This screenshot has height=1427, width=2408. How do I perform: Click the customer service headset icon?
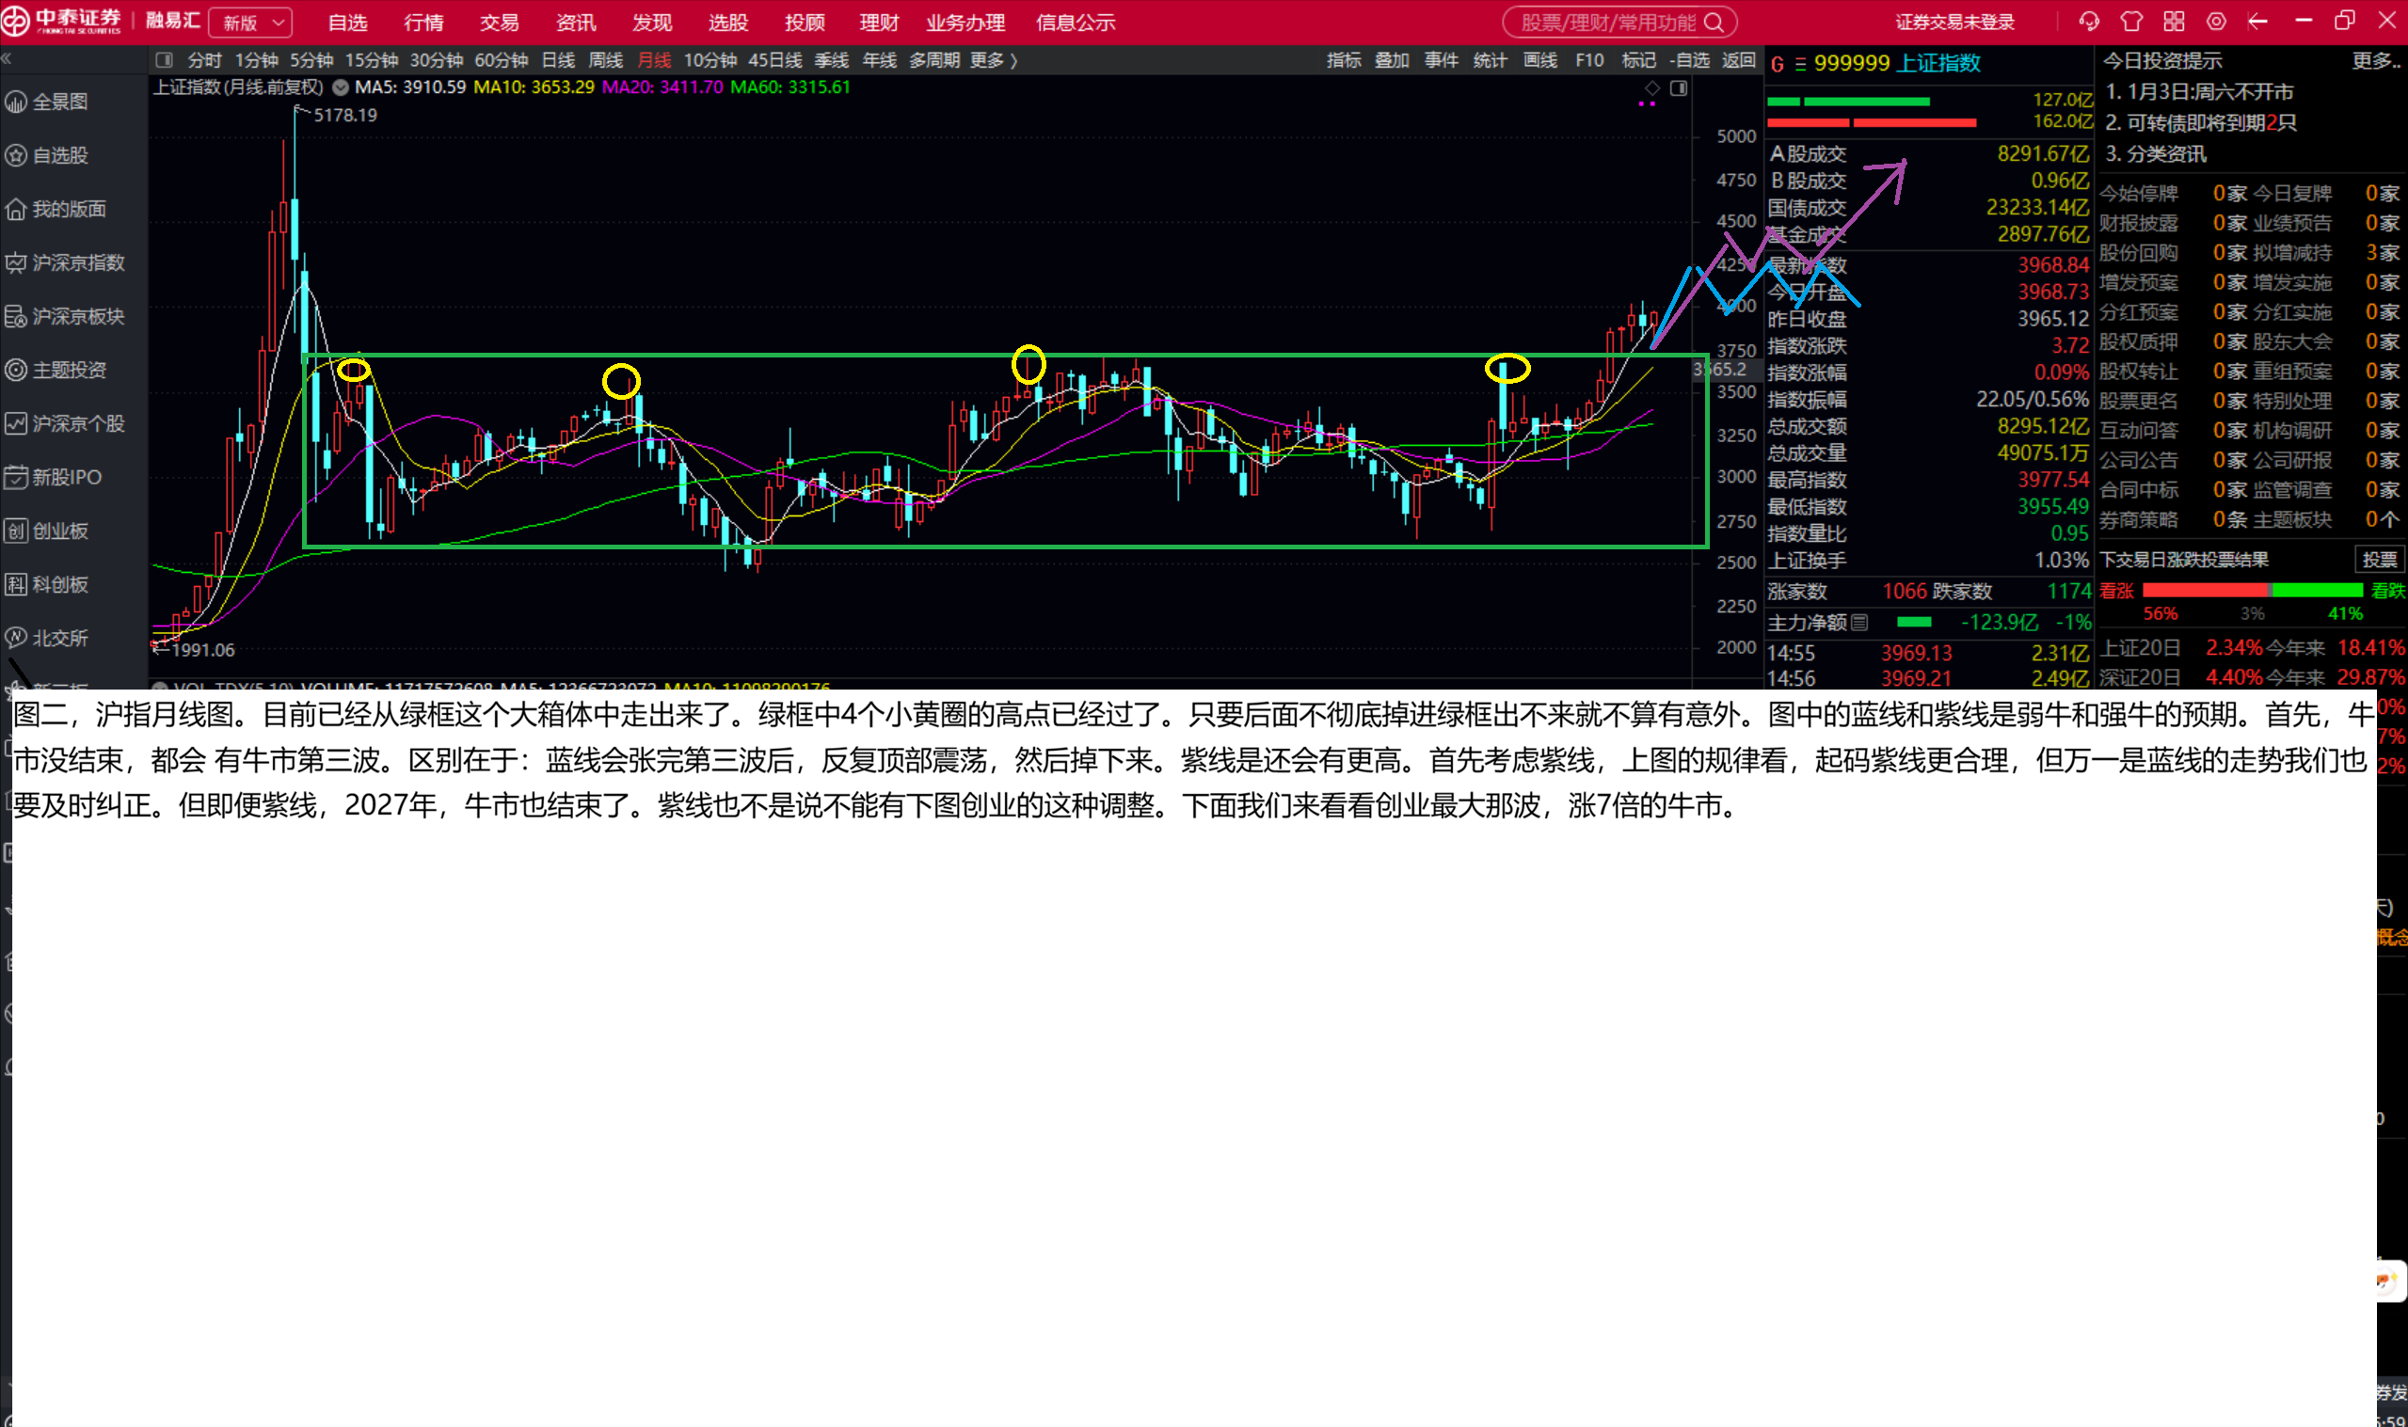click(x=2089, y=21)
